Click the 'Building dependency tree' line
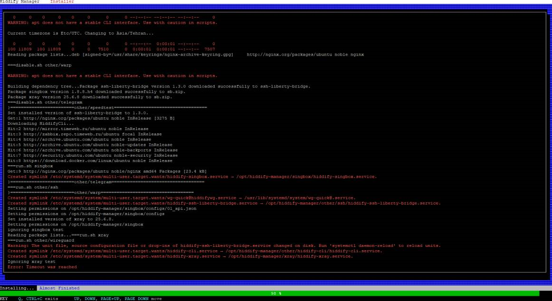The image size is (552, 301). 159,86
